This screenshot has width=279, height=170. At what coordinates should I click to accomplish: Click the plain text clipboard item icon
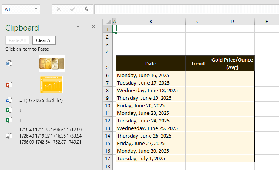coord(9,136)
